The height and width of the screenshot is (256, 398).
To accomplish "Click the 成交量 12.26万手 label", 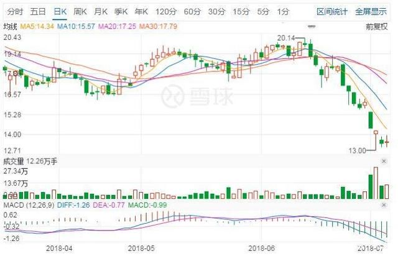I will click(x=30, y=162).
